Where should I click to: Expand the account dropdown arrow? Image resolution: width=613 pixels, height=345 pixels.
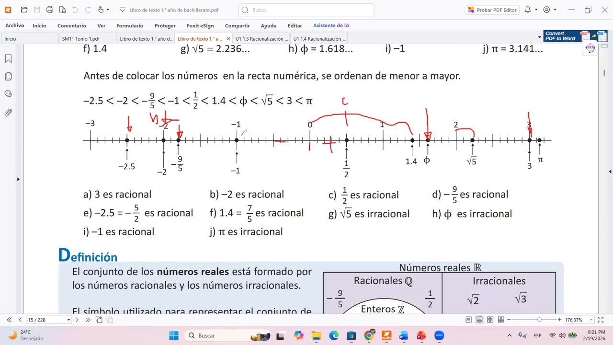(555, 10)
